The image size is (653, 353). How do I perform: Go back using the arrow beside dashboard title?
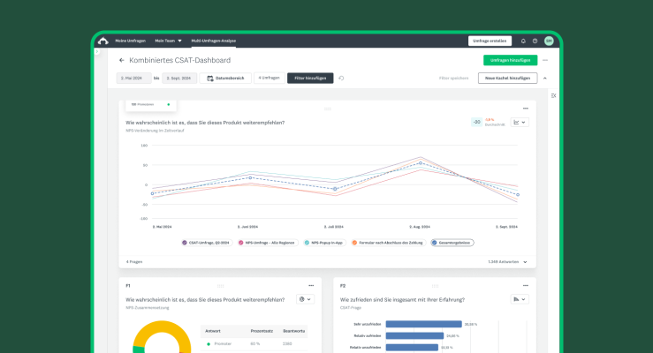(x=122, y=60)
